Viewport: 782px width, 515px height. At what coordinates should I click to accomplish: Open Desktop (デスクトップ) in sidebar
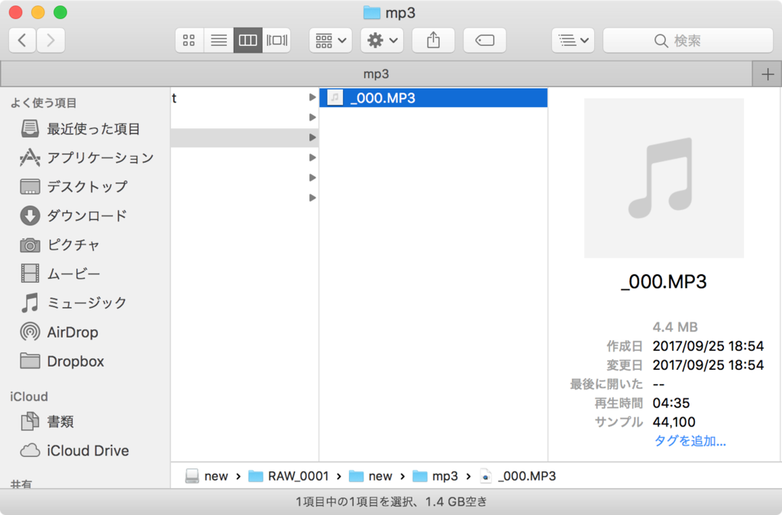[x=74, y=186]
